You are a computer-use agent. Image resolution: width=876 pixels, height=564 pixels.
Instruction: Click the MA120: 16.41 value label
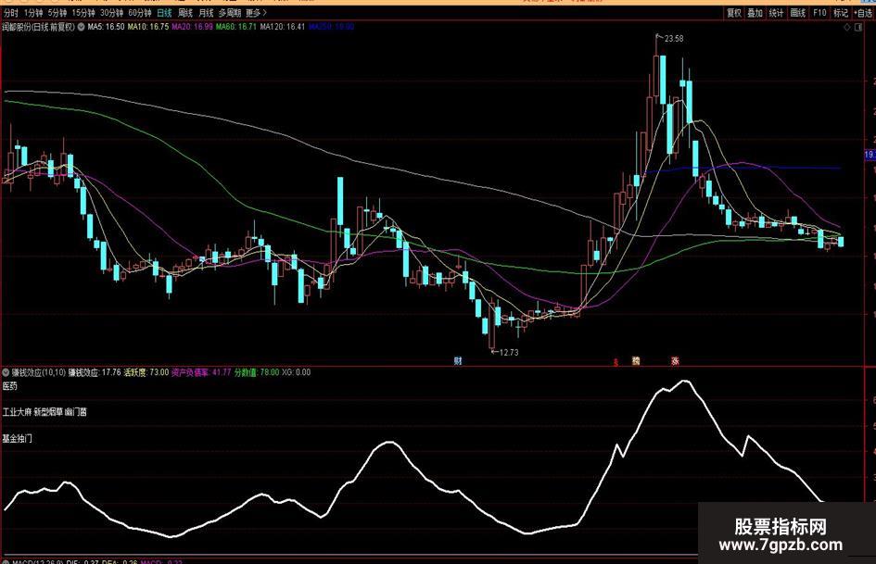coord(283,26)
